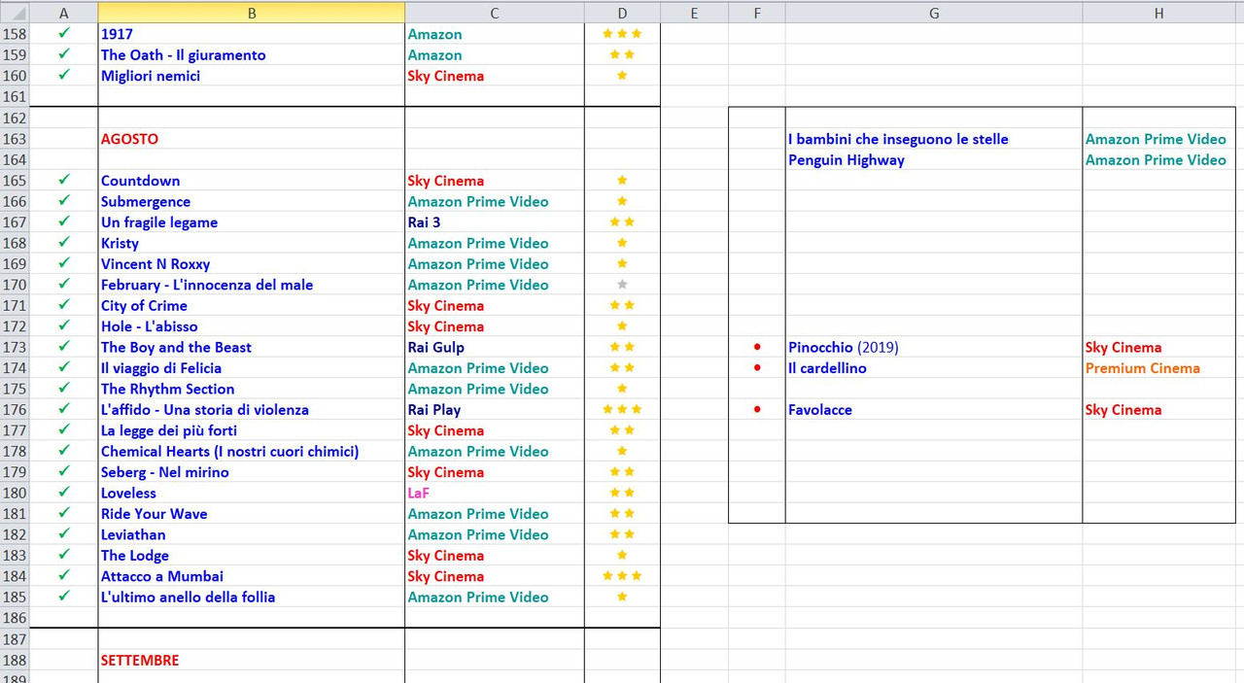Screen dimensions: 1244x683
Task: Select 'La legge dei più forti' cell
Action: coord(251,430)
